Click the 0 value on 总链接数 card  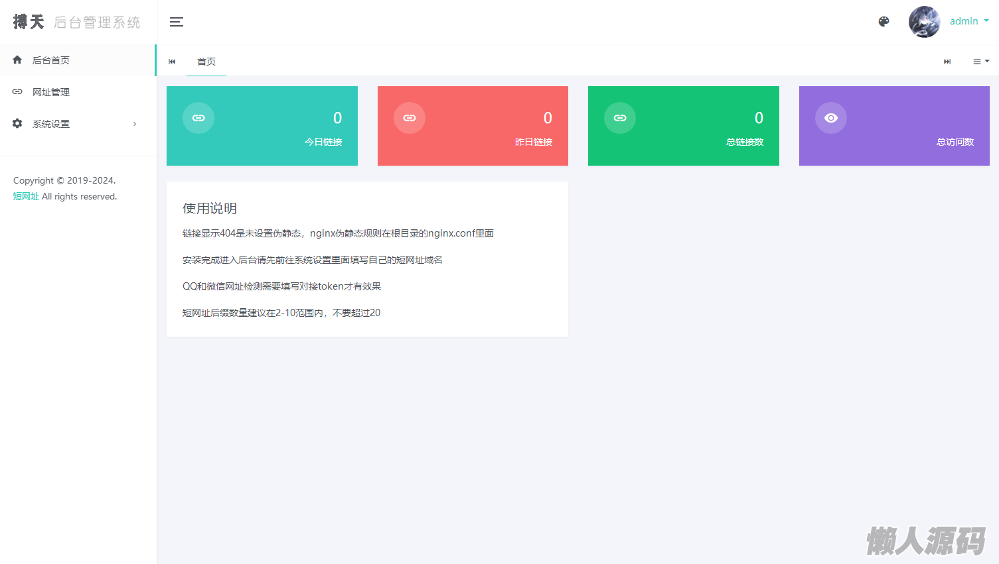coord(759,118)
